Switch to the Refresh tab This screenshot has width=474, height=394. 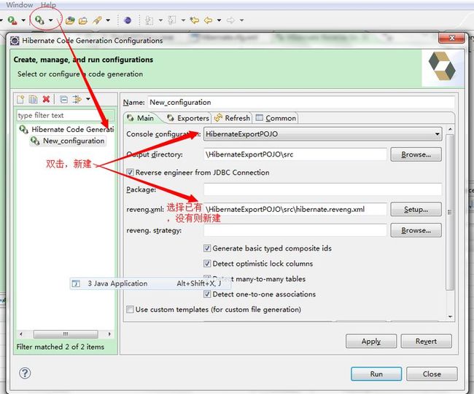232,118
